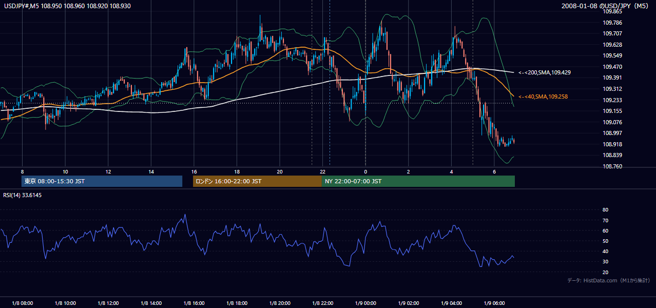
Task: Click price axis label 109.786
Action: 612,23
